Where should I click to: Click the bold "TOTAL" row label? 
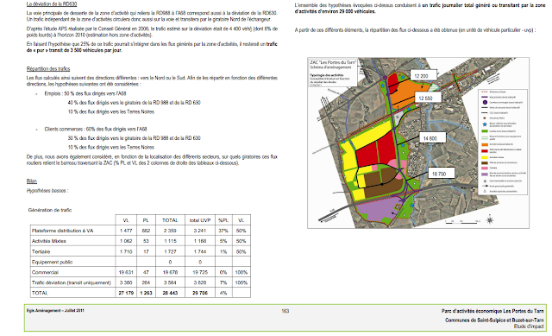click(x=40, y=293)
